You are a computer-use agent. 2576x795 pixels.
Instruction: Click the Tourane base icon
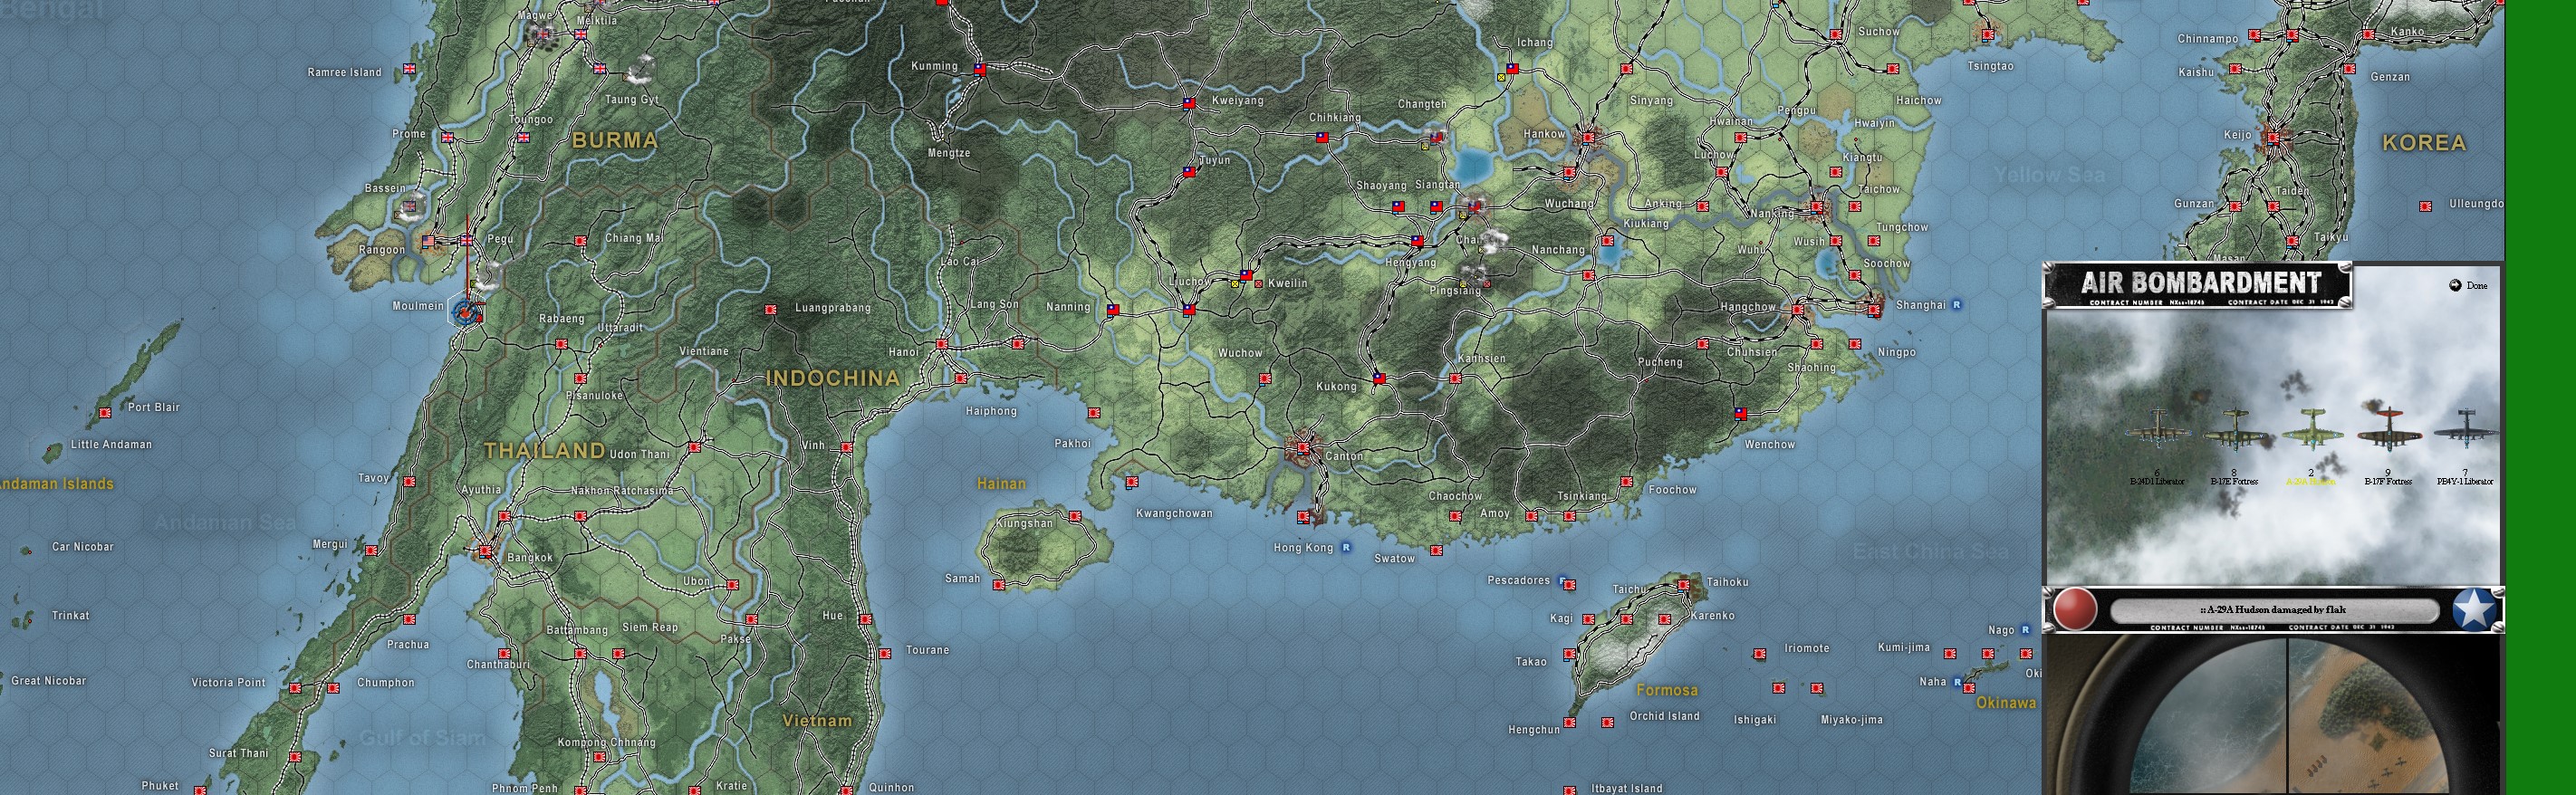point(885,653)
